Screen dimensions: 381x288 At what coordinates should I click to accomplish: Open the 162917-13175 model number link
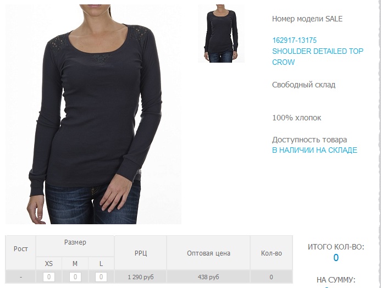pyautogui.click(x=294, y=40)
